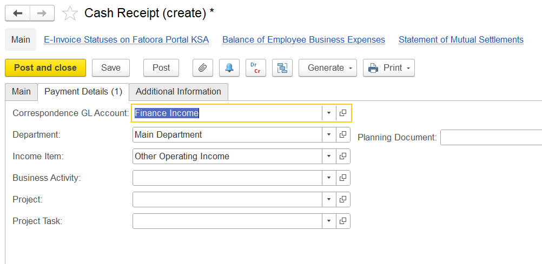
Task: Expand the Business Activity dropdown
Action: click(x=329, y=178)
